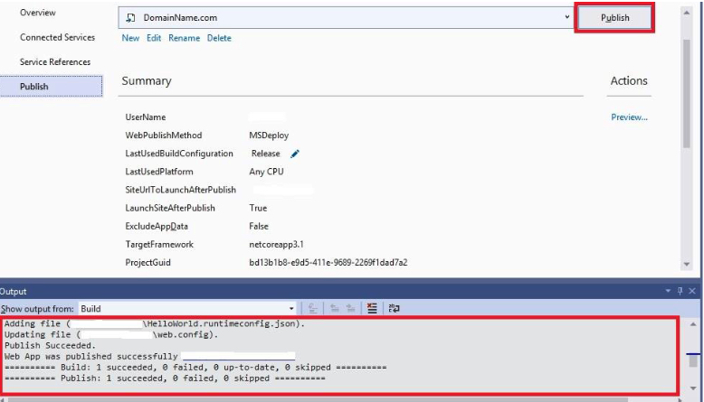Screen dimensions: 704x402
Task: Close the Output panel
Action: pyautogui.click(x=692, y=291)
